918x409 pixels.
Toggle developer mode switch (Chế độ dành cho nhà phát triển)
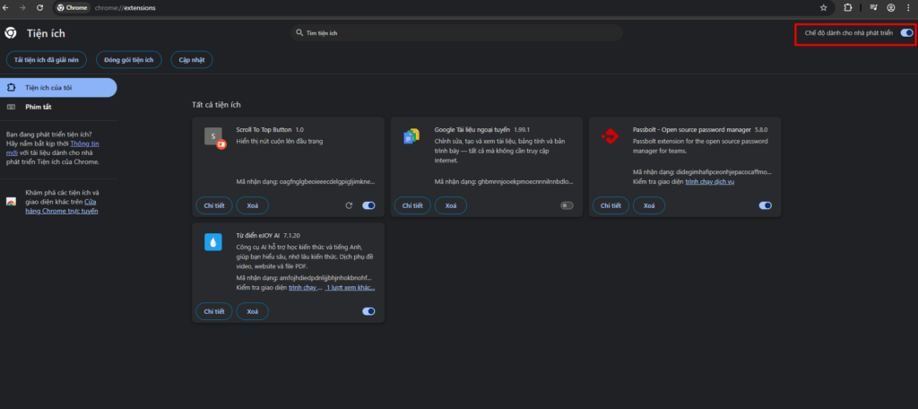click(906, 33)
